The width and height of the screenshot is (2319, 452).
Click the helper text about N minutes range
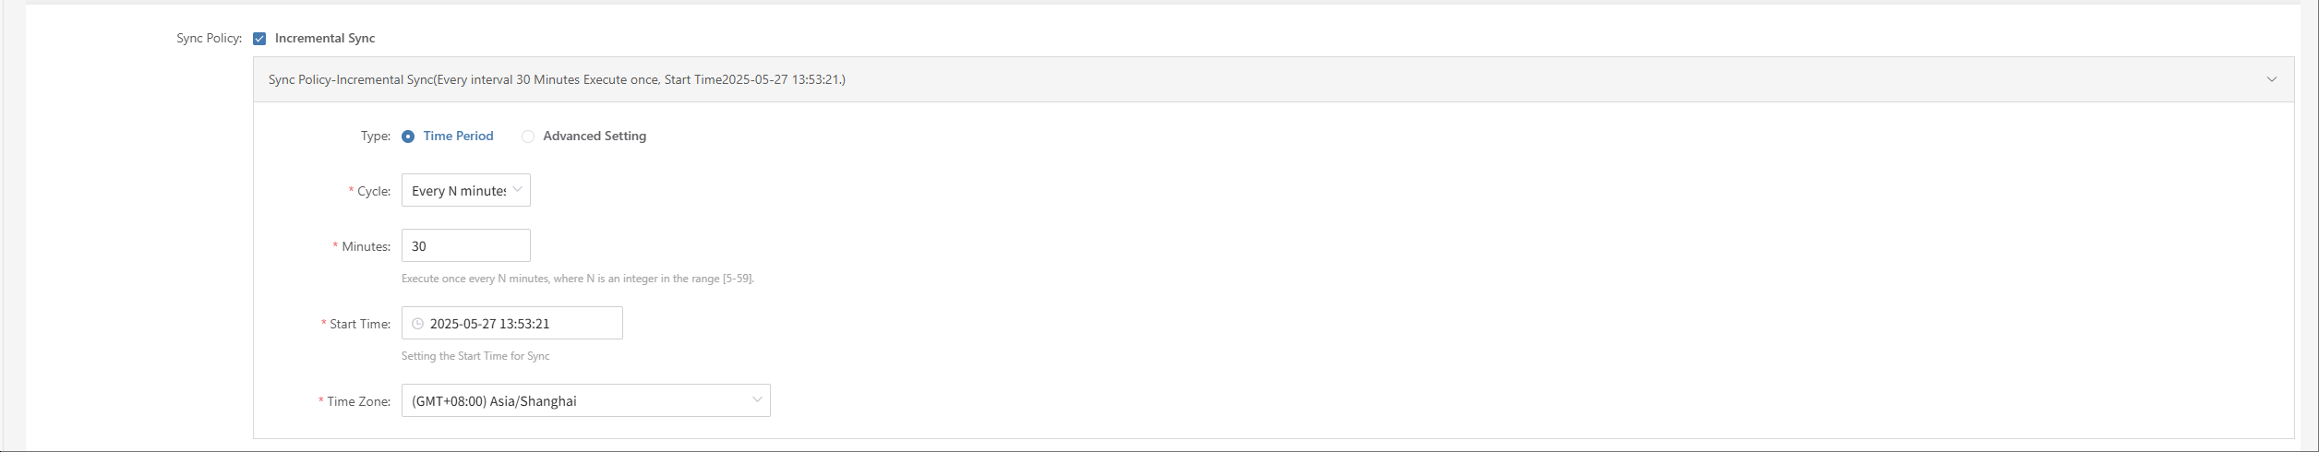point(578,279)
